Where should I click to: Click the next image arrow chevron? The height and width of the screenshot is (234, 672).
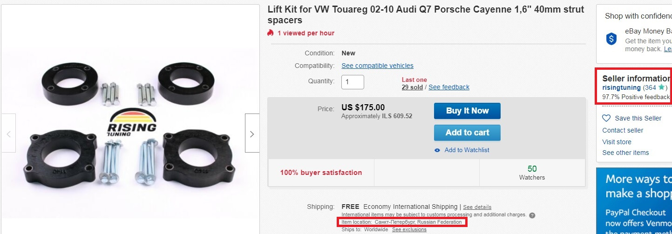click(x=252, y=134)
